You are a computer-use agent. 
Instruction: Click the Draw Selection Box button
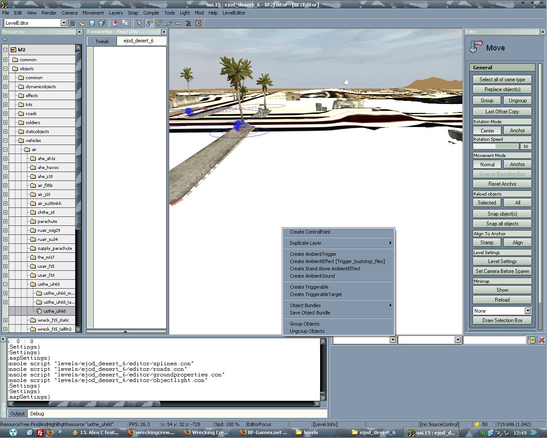(502, 320)
